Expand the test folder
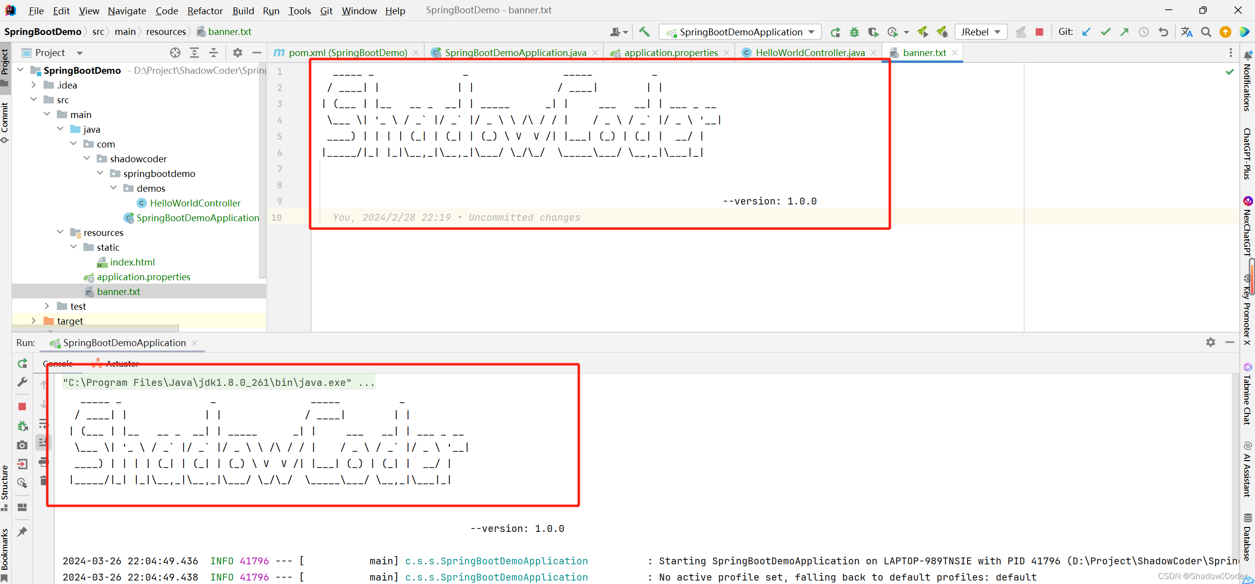 click(x=47, y=306)
